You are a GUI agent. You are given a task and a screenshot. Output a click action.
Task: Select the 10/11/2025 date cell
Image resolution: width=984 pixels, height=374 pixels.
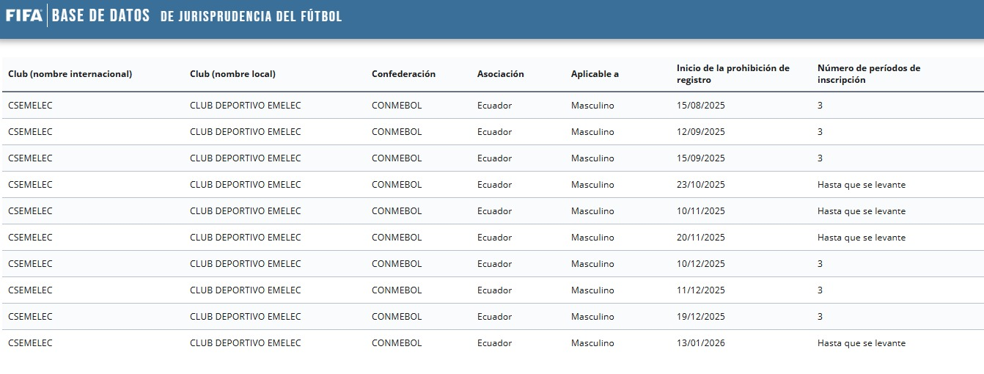pyautogui.click(x=700, y=211)
